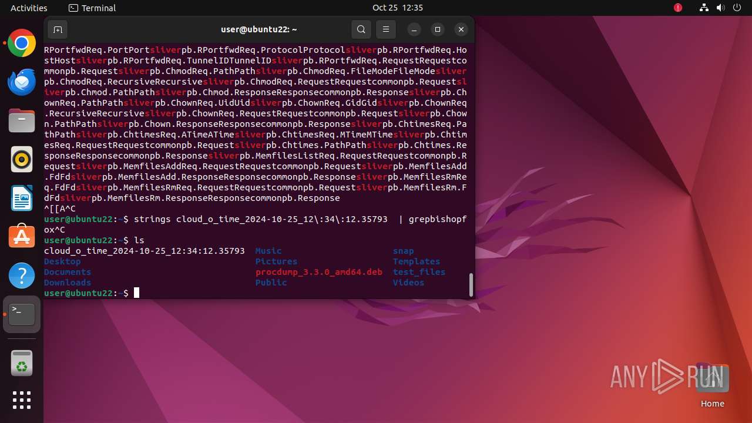Viewport: 752px width, 423px height.
Task: Click the terminal title user@ubuntu22: ~
Action: pos(259,29)
